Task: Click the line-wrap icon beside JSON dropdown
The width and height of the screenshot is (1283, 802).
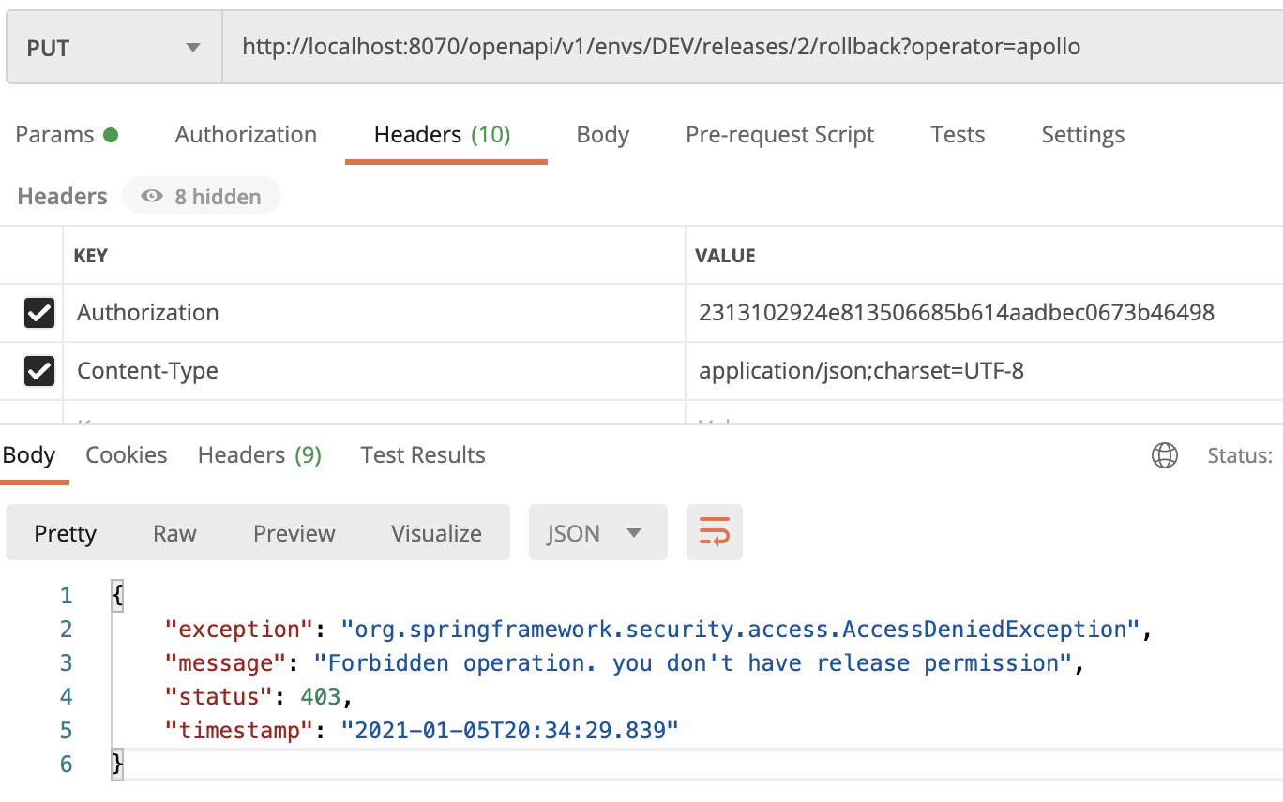Action: (714, 532)
